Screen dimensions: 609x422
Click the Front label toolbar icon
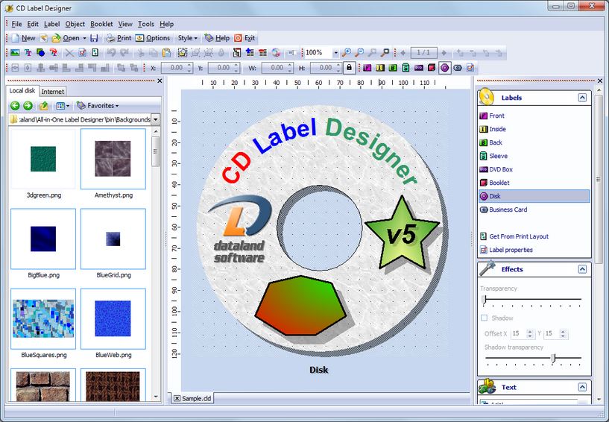[x=367, y=68]
